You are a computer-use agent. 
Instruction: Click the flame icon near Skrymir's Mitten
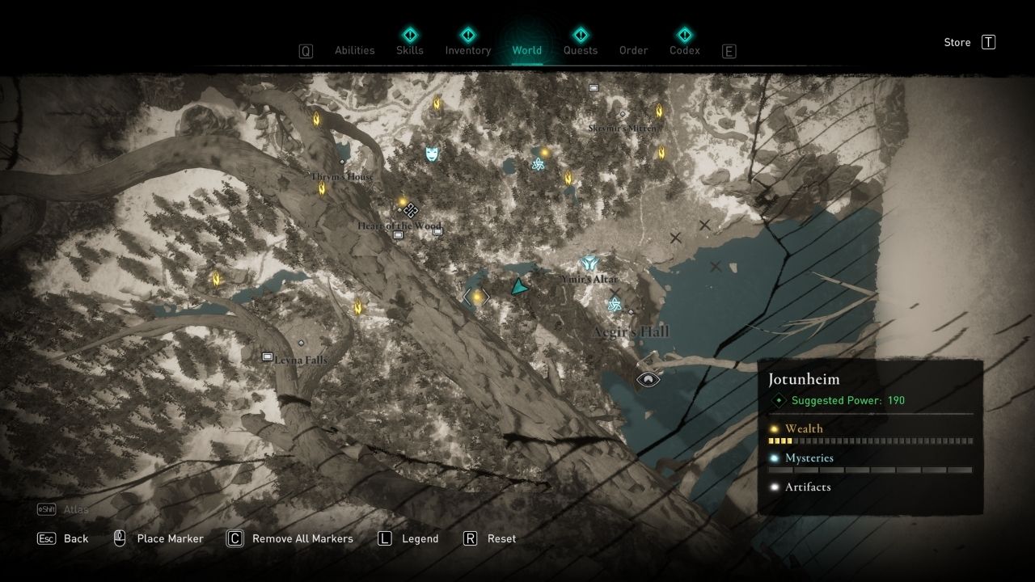(x=660, y=111)
